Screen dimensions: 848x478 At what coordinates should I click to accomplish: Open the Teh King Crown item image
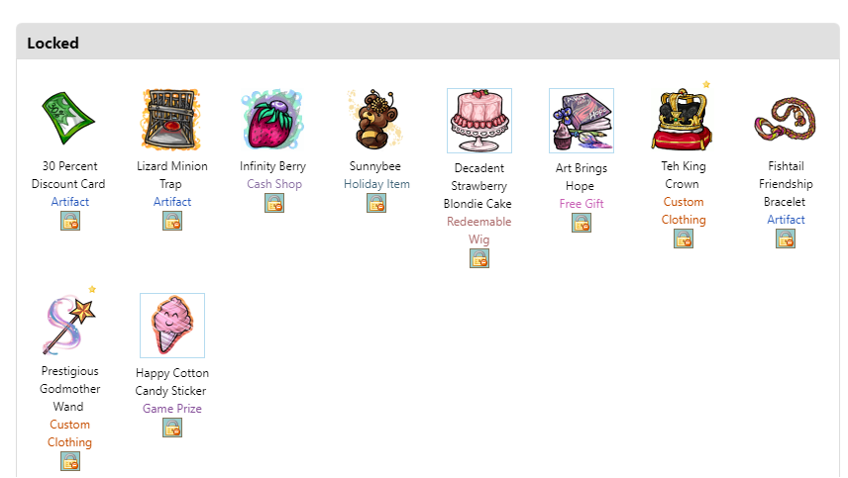683,120
